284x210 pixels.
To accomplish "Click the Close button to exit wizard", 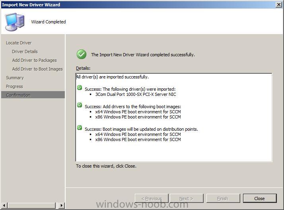I will tap(260, 199).
